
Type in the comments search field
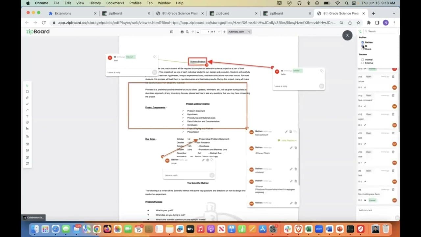[382, 31]
